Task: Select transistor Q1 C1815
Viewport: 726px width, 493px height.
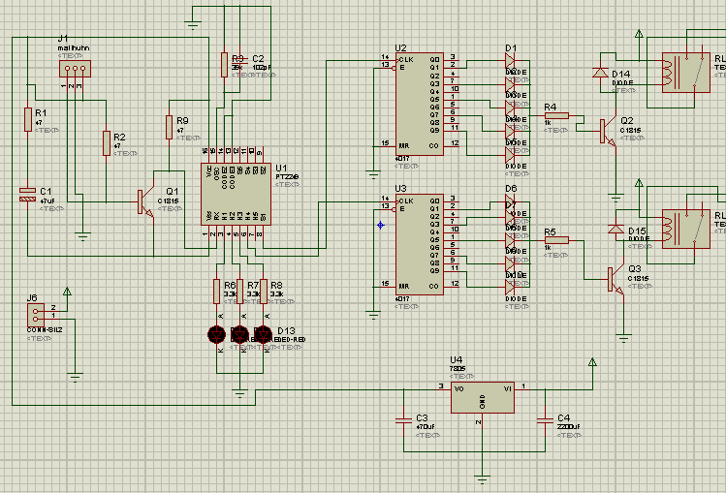Action: click(x=144, y=202)
